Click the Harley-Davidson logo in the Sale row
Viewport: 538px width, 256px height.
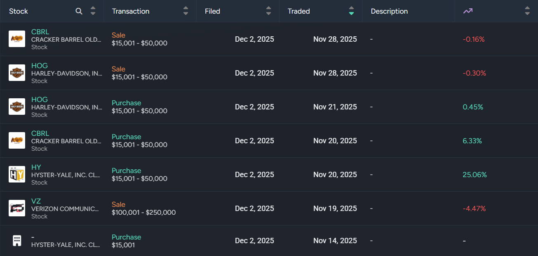point(17,73)
